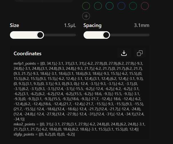Select the teal circle left of blue
The image size is (173, 144).
tap(110, 6)
